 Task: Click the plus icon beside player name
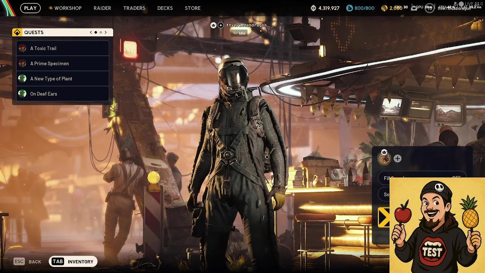click(221, 25)
